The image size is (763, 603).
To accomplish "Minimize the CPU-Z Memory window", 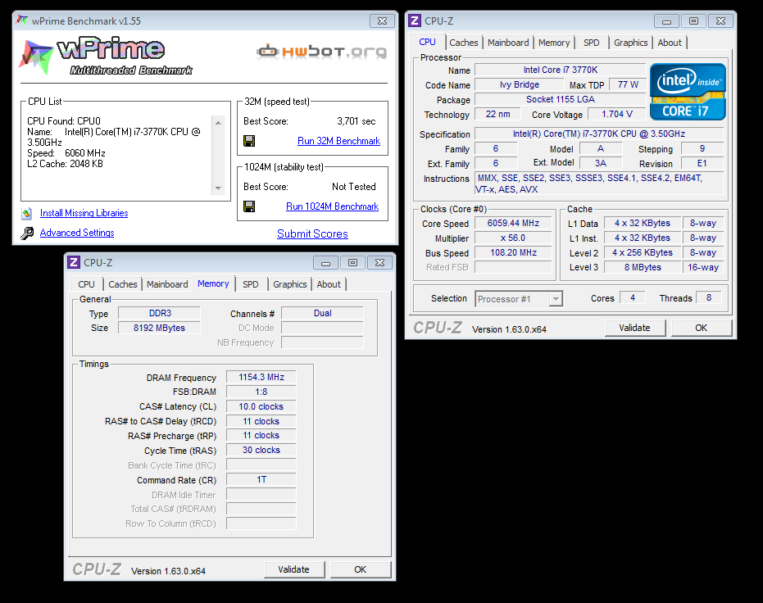I will tap(326, 263).
